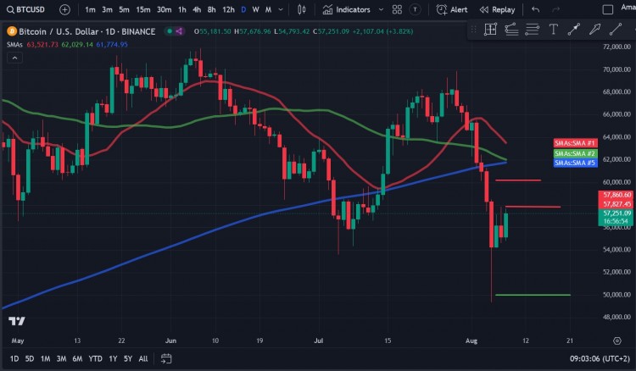The height and width of the screenshot is (371, 636).
Task: Collapse the SMAs indicator legend
Action: pyautogui.click(x=14, y=58)
